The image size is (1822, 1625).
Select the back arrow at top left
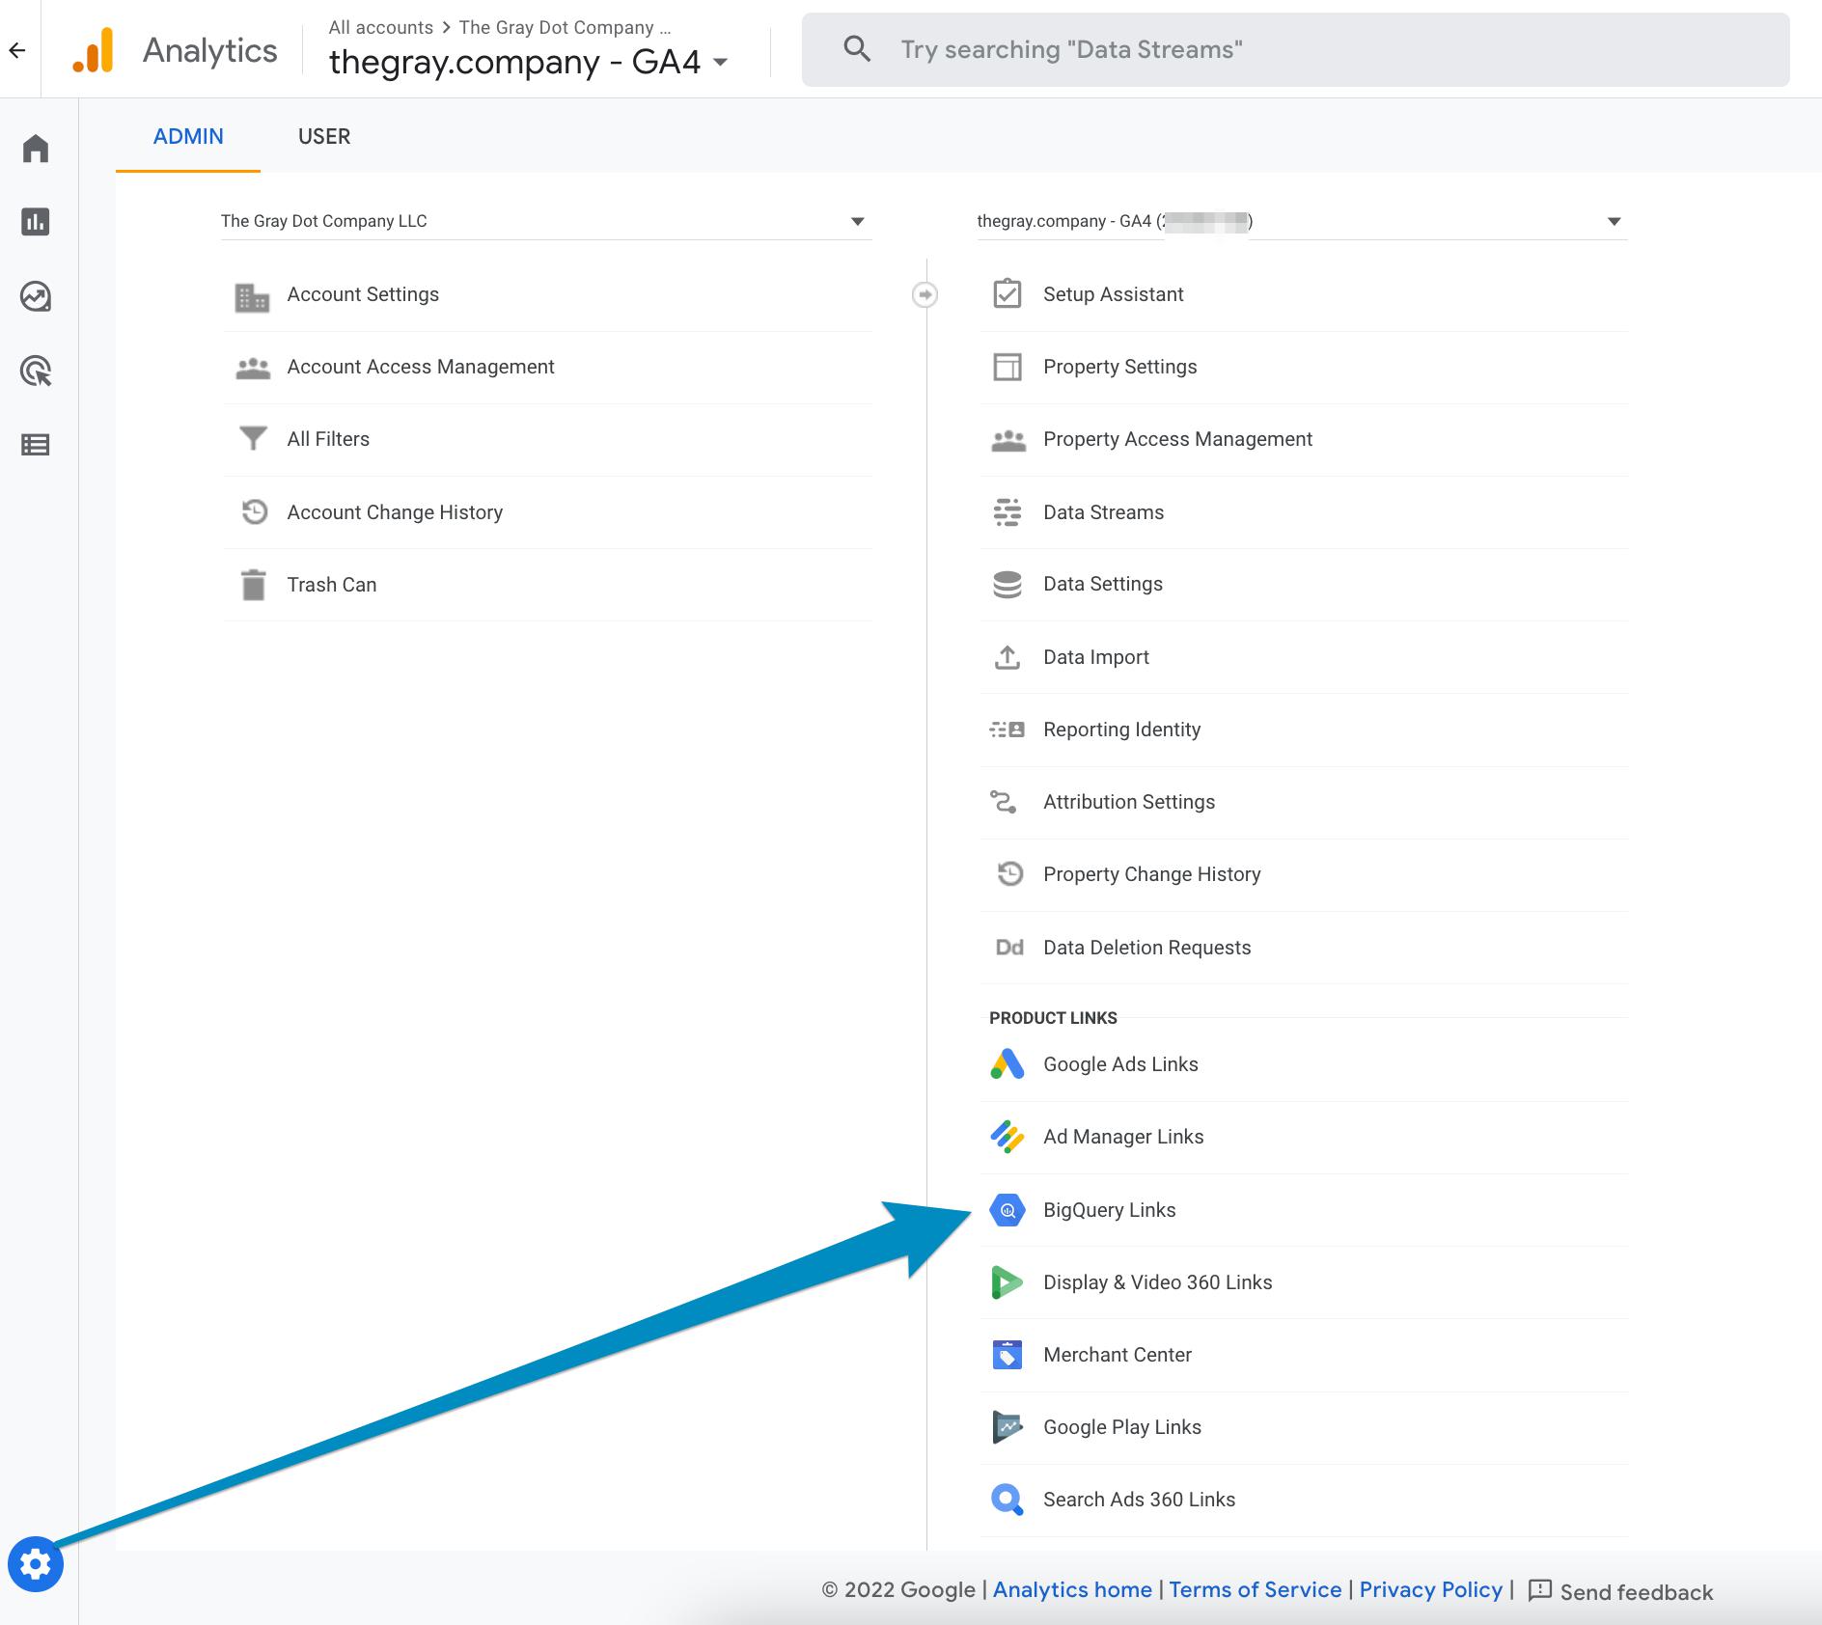pos(15,49)
